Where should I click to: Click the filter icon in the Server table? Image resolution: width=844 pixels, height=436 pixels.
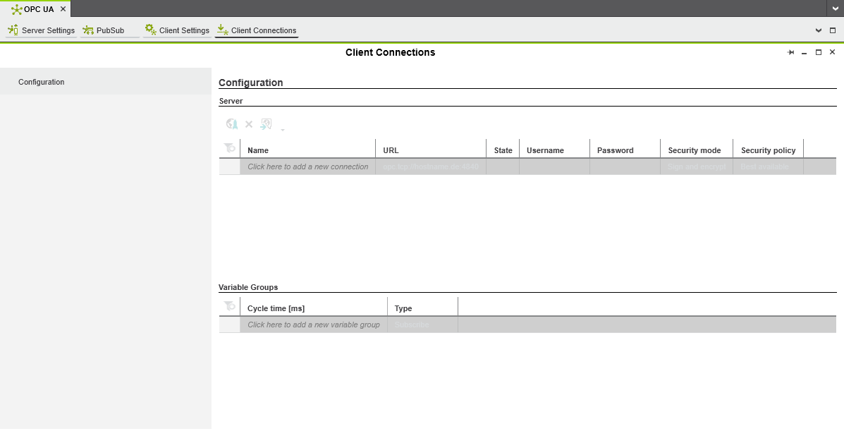click(x=230, y=147)
